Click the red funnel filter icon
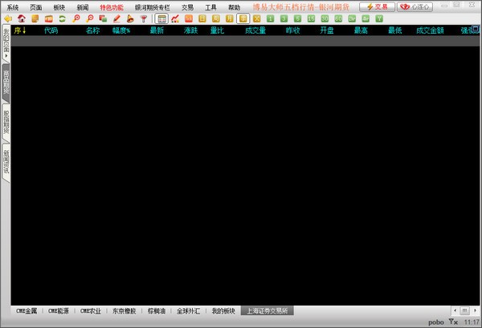 tap(144, 18)
